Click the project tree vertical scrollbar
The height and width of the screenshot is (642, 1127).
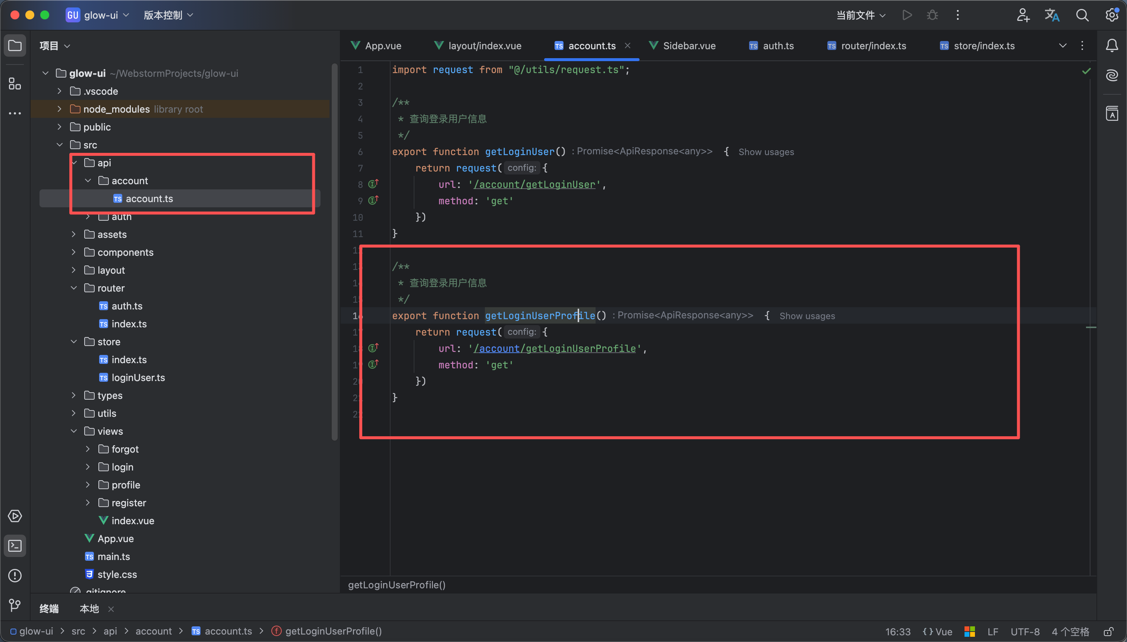pyautogui.click(x=335, y=251)
